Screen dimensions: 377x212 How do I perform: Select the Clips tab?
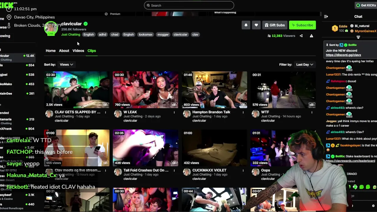point(92,51)
